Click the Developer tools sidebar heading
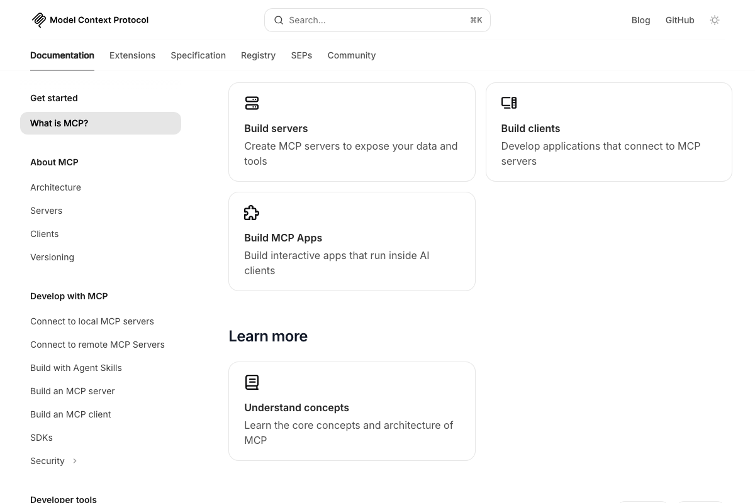The image size is (755, 503). pos(64,499)
